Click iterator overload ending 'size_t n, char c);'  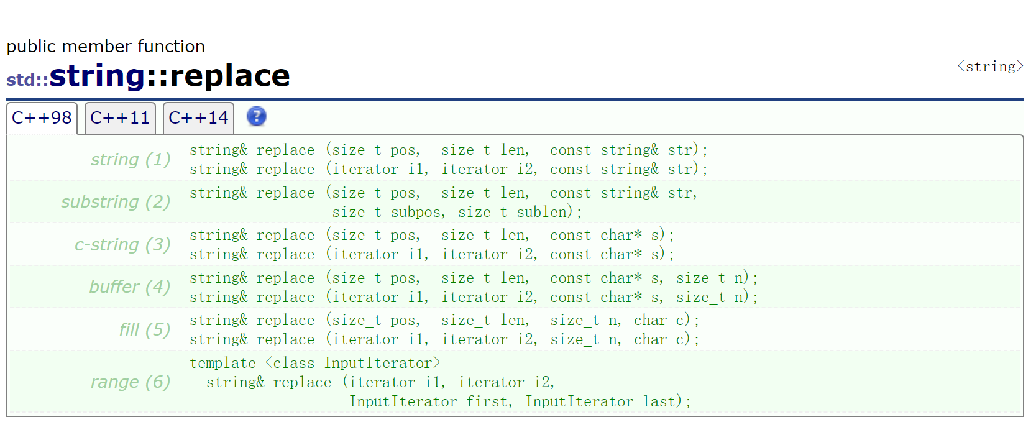click(x=445, y=340)
